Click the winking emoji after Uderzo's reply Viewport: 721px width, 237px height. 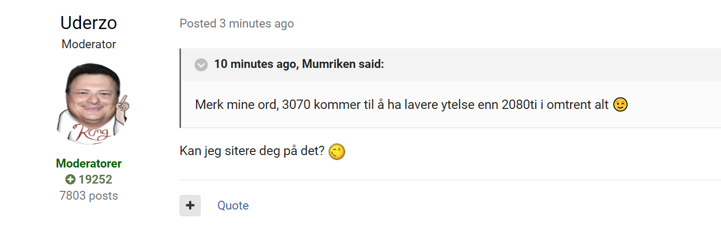(x=338, y=151)
